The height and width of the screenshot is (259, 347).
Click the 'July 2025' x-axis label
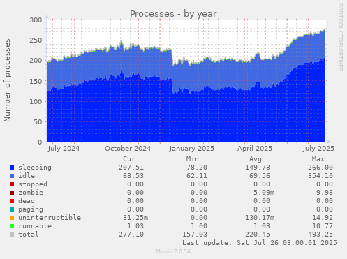tap(318, 149)
